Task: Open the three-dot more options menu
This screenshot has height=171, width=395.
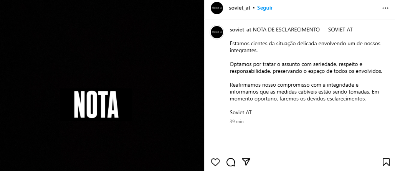Action: pos(385,8)
